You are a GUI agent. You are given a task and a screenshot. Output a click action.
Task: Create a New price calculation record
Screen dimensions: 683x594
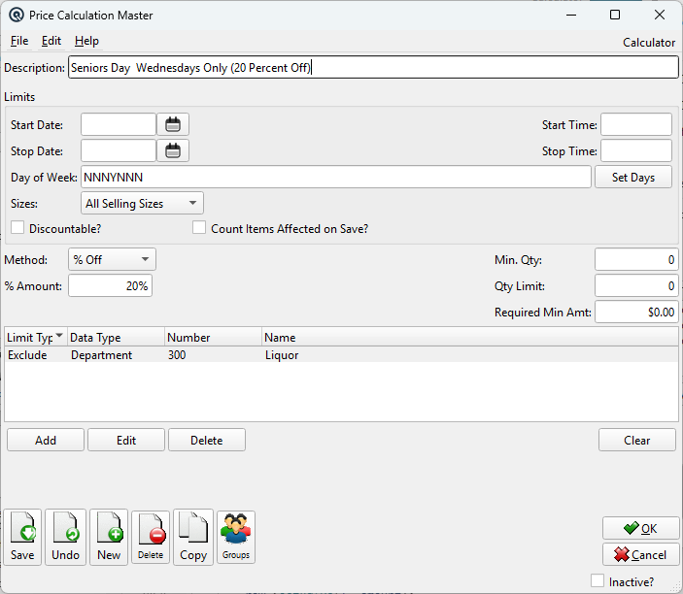[109, 538]
